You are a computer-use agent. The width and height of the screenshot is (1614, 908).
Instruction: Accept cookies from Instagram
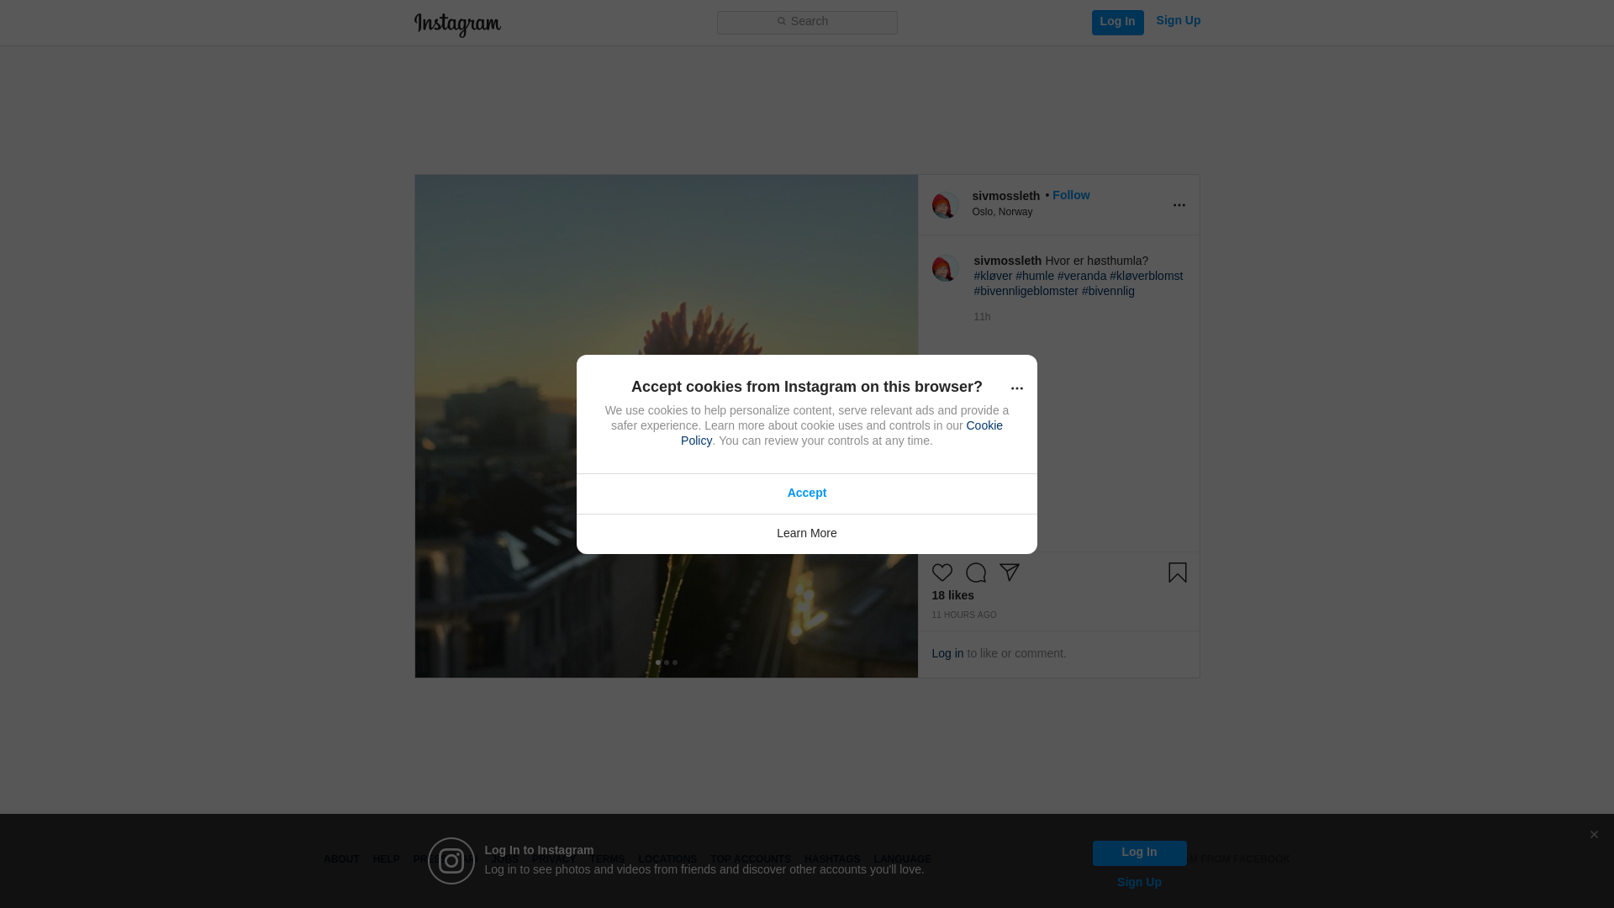click(806, 494)
